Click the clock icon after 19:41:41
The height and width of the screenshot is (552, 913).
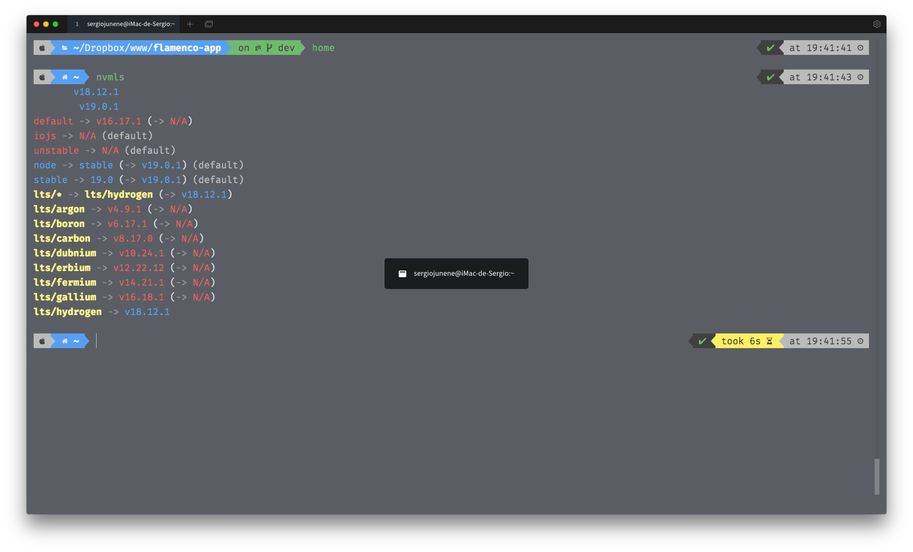pyautogui.click(x=860, y=48)
